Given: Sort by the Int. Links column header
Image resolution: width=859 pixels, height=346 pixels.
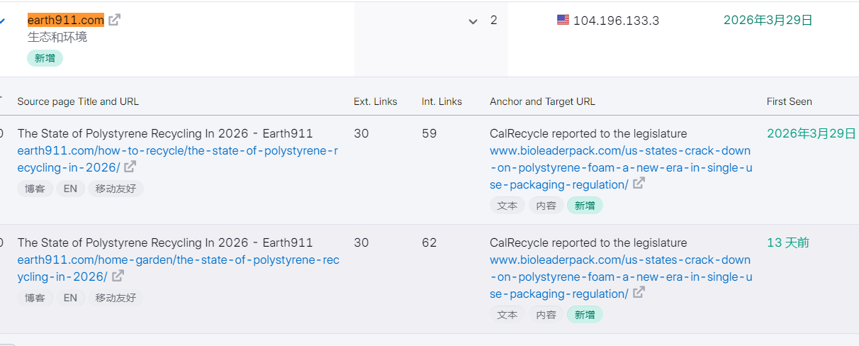Looking at the screenshot, I should point(441,101).
